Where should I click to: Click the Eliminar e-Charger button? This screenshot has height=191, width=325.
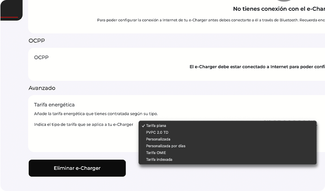[77, 168]
